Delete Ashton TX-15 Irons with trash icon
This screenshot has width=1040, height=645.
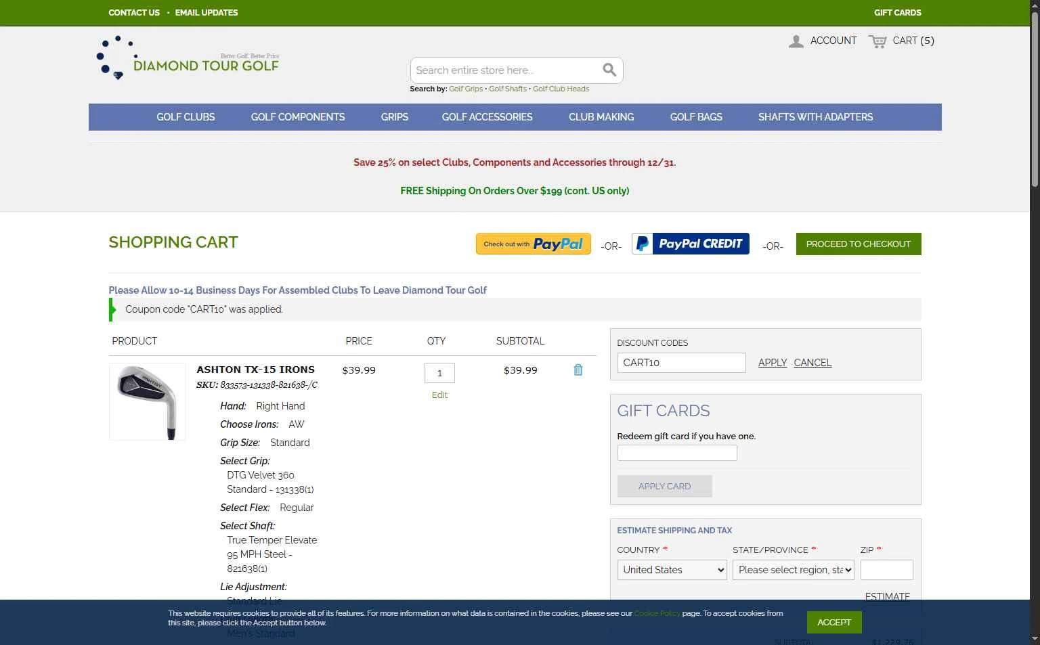click(x=578, y=370)
